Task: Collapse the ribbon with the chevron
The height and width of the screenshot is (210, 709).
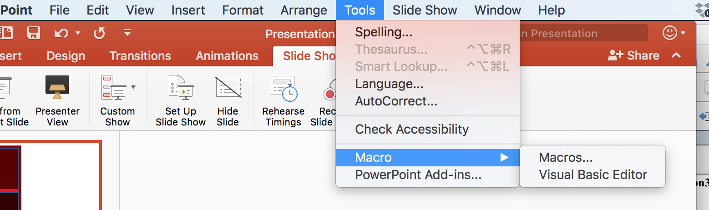Action: point(676,55)
